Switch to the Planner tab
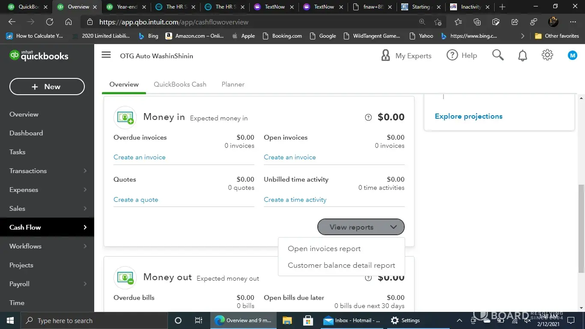Screen dimensions: 585x329 [233, 84]
